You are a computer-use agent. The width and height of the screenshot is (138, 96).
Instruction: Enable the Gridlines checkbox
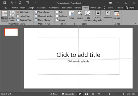coord(57,16)
